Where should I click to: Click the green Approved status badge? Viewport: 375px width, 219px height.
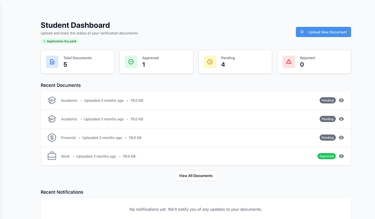click(326, 156)
